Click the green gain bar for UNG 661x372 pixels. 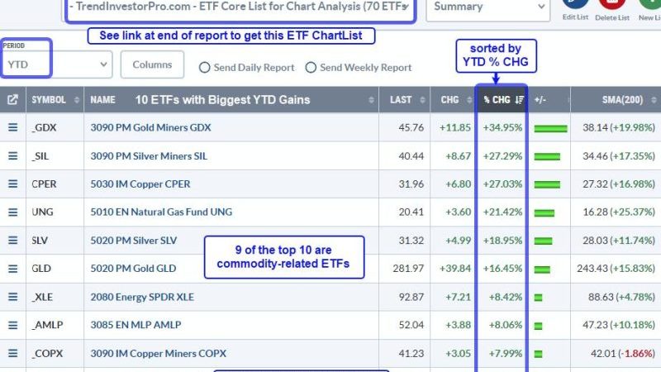544,213
